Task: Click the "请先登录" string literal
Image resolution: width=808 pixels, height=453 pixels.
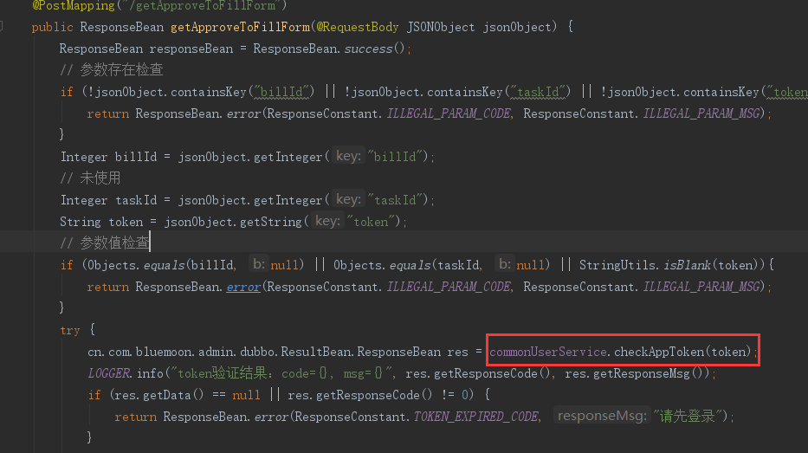Action: coord(687,417)
